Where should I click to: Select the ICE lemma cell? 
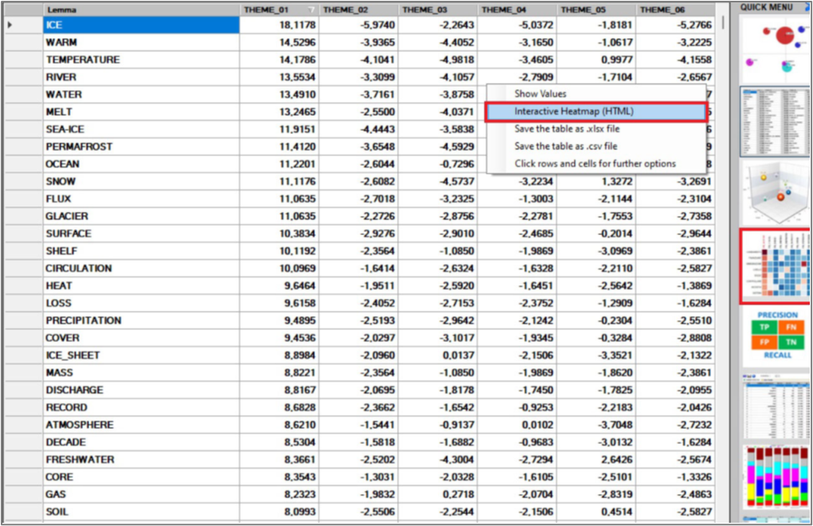141,25
